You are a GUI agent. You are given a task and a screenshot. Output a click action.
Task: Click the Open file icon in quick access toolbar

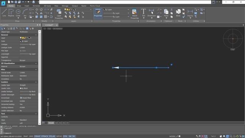point(12,2)
